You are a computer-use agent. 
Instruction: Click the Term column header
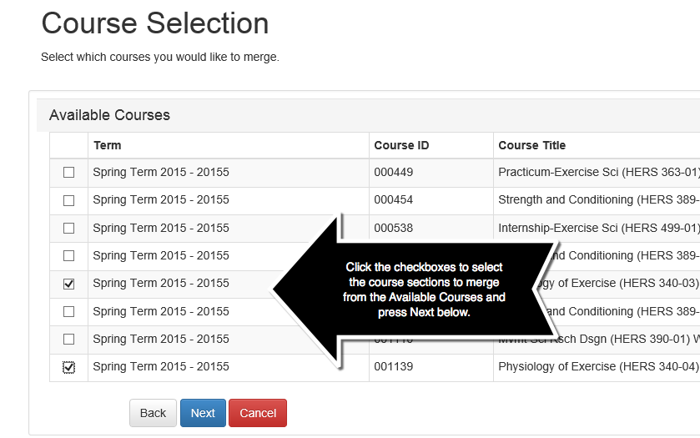pyautogui.click(x=108, y=145)
